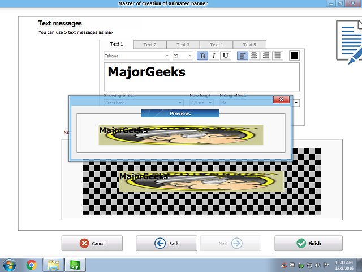Image resolution: width=362 pixels, height=272 pixels.
Task: Justify text alignment
Action: click(x=278, y=56)
